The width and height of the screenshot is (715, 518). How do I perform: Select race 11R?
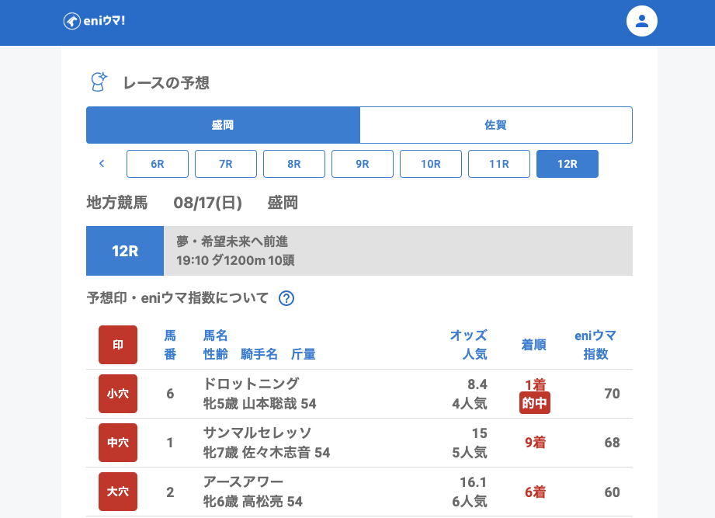tap(499, 164)
